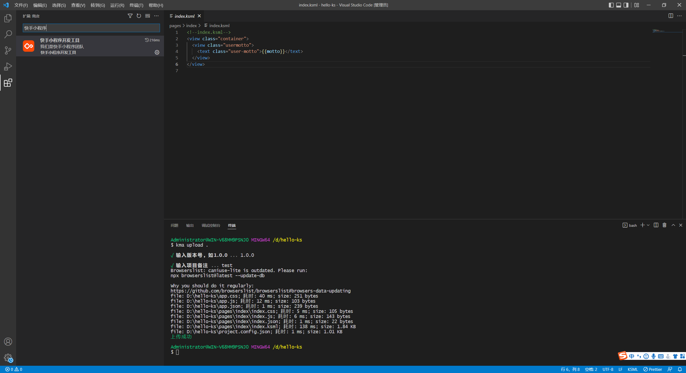Split the terminal panel
This screenshot has height=373, width=686.
click(656, 225)
